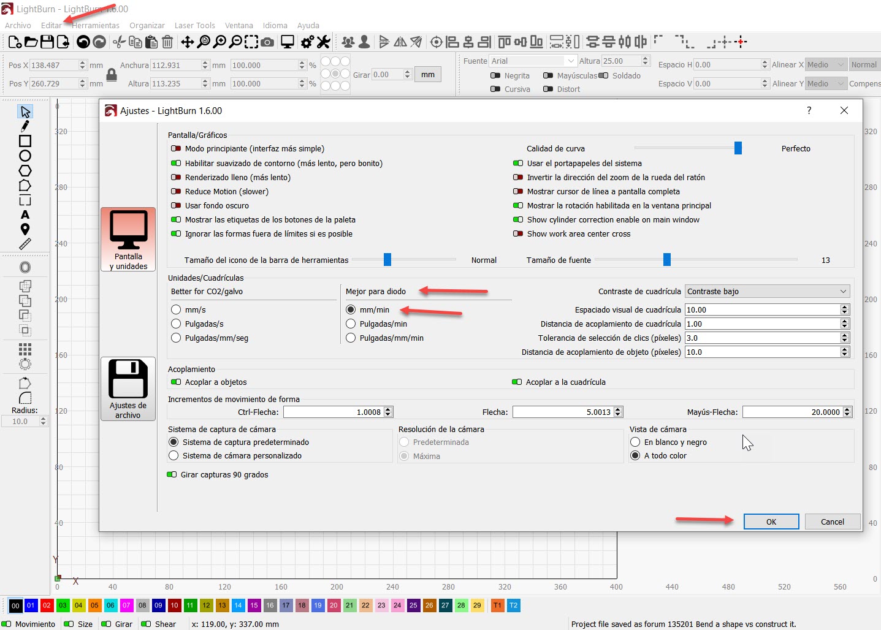The image size is (881, 630).
Task: Click the dialog help question mark button
Action: (x=809, y=110)
